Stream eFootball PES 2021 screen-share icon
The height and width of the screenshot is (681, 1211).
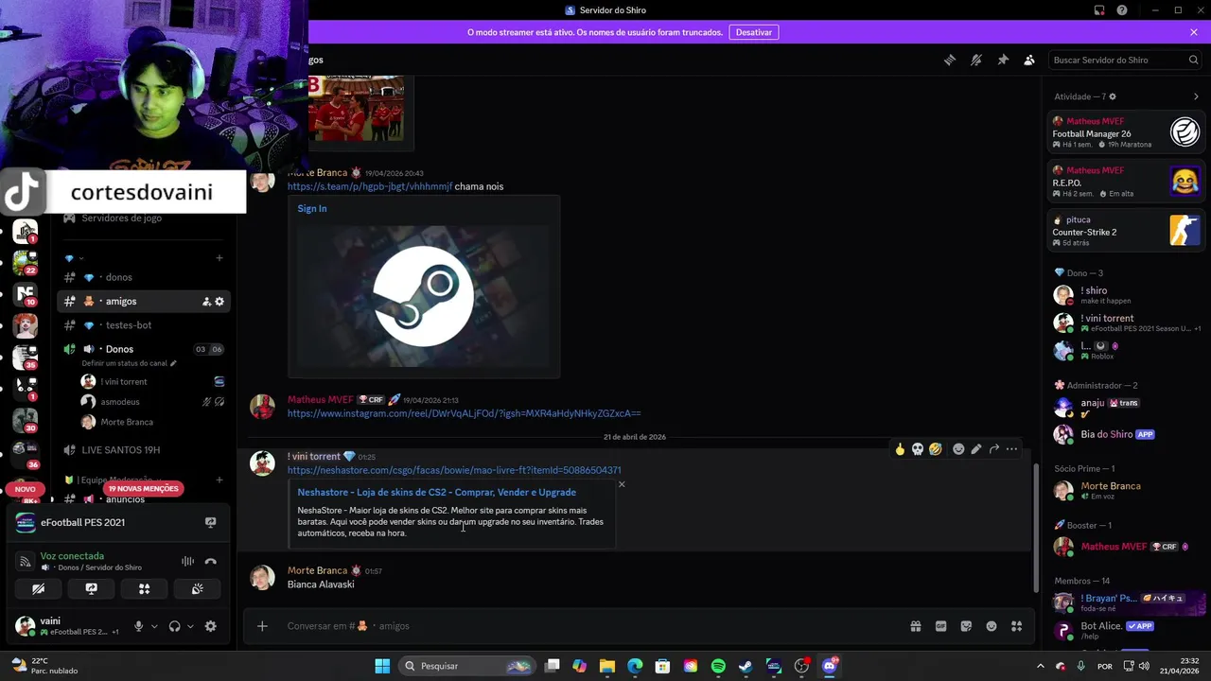[210, 522]
